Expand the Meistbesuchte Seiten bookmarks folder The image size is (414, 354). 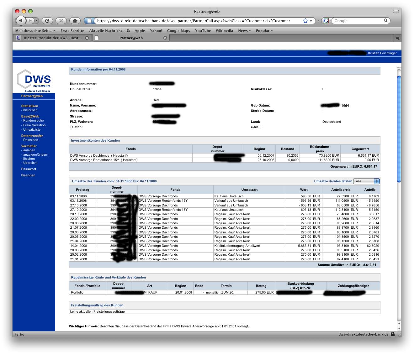(35, 31)
